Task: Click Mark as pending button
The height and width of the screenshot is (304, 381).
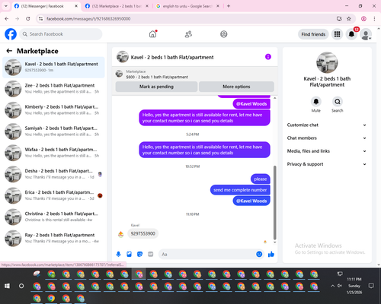Action: [x=156, y=87]
